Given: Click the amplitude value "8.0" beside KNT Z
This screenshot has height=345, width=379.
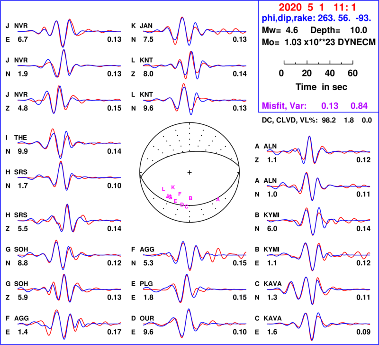Looking at the screenshot, I should pos(148,74).
